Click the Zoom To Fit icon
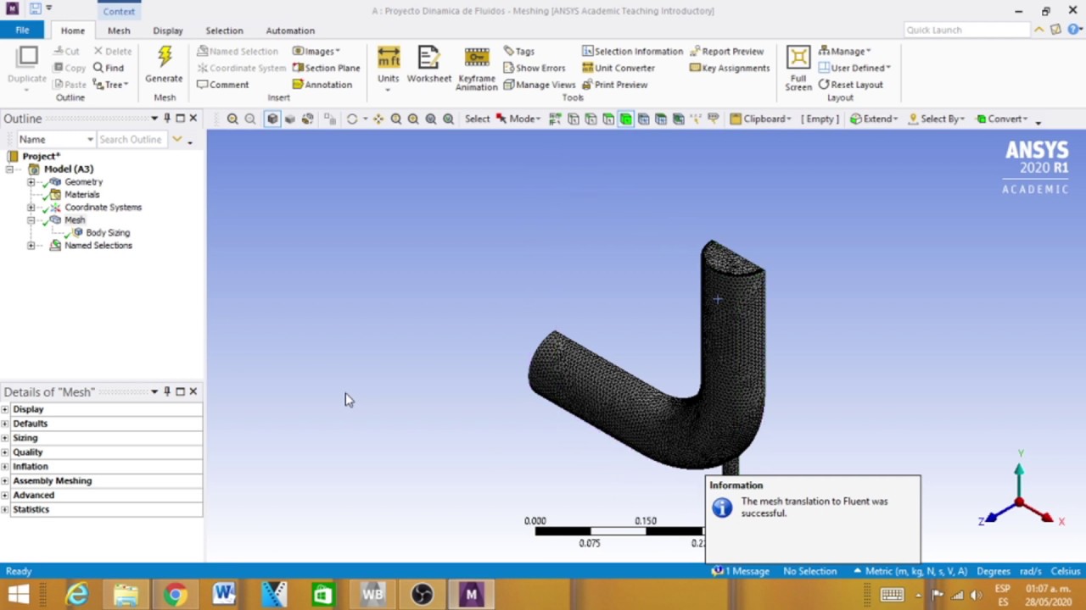The height and width of the screenshot is (610, 1086). click(431, 119)
